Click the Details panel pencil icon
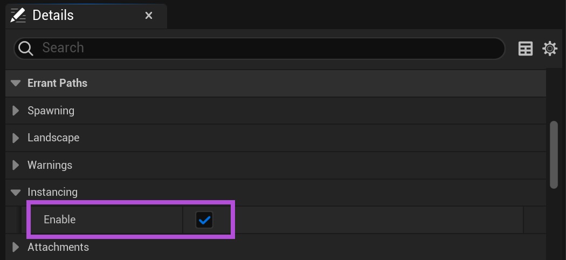The image size is (566, 260). pos(18,15)
